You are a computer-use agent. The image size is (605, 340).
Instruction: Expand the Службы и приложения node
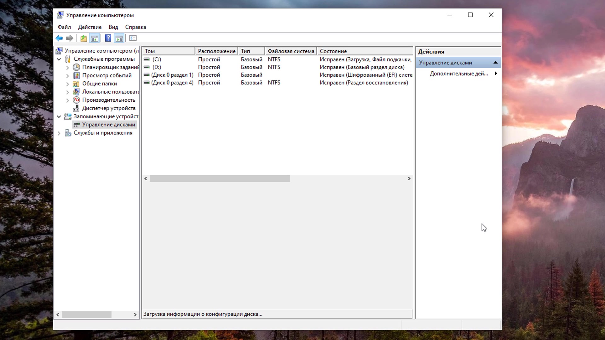[x=59, y=133]
